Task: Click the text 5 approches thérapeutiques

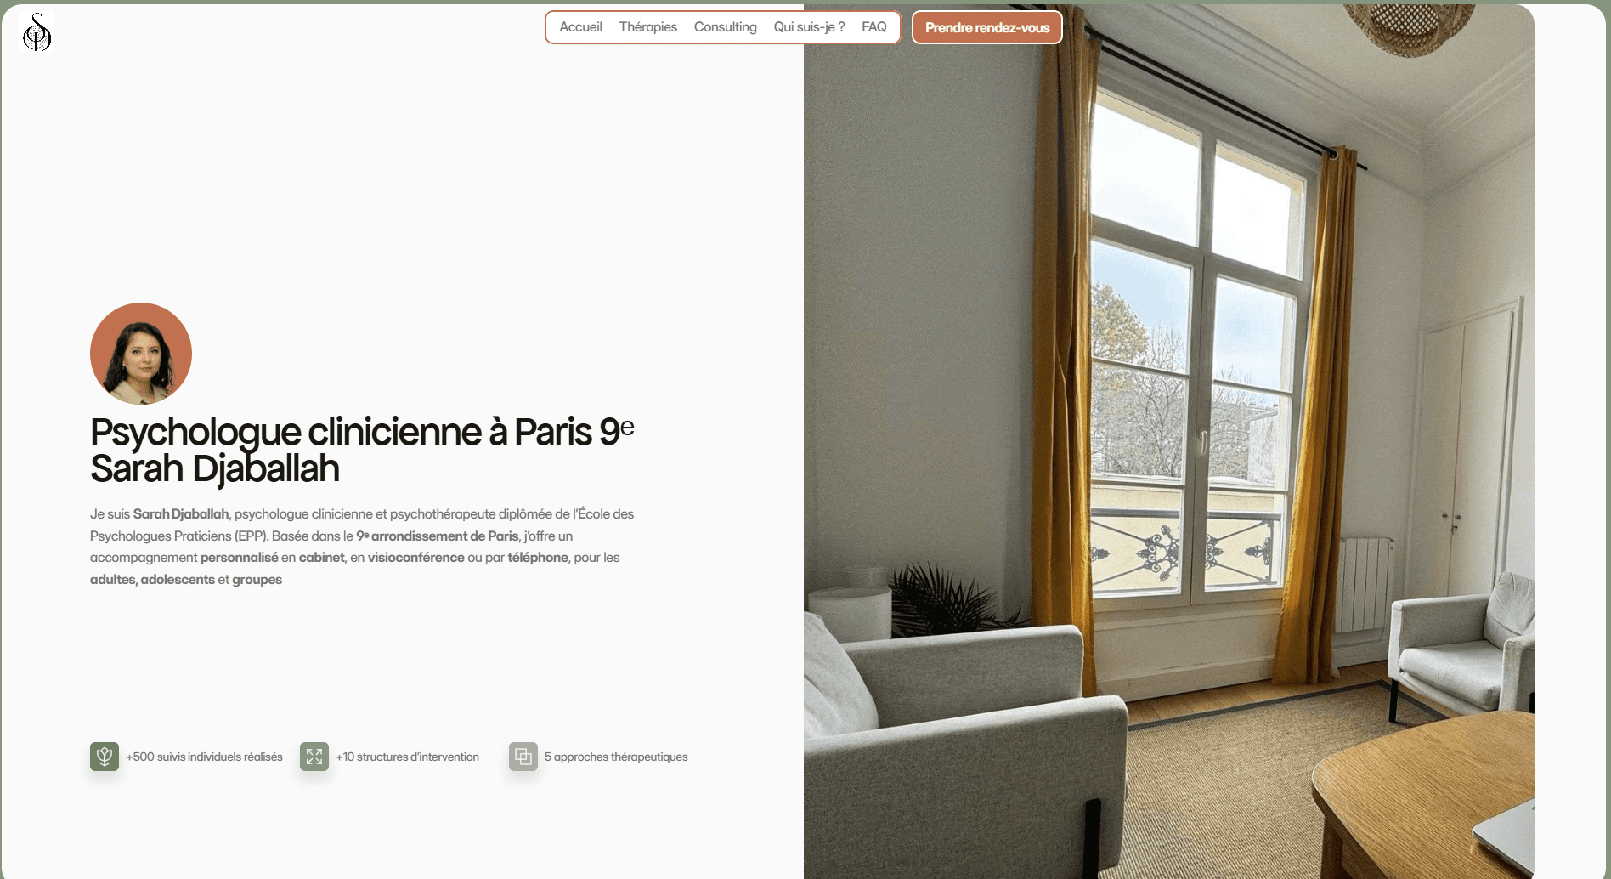Action: pos(616,757)
